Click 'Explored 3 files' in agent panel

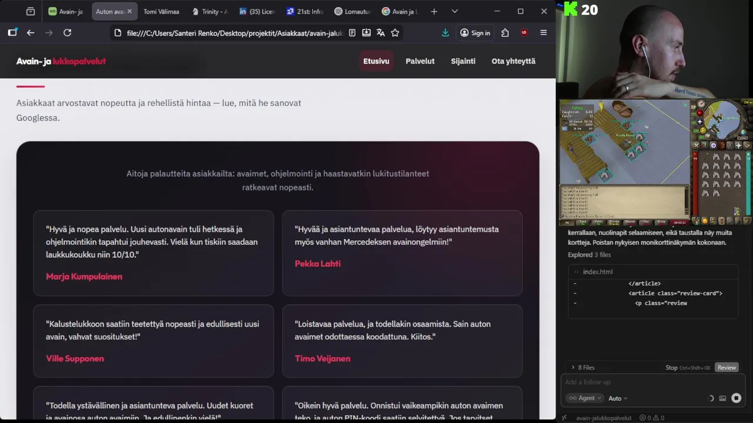[589, 255]
